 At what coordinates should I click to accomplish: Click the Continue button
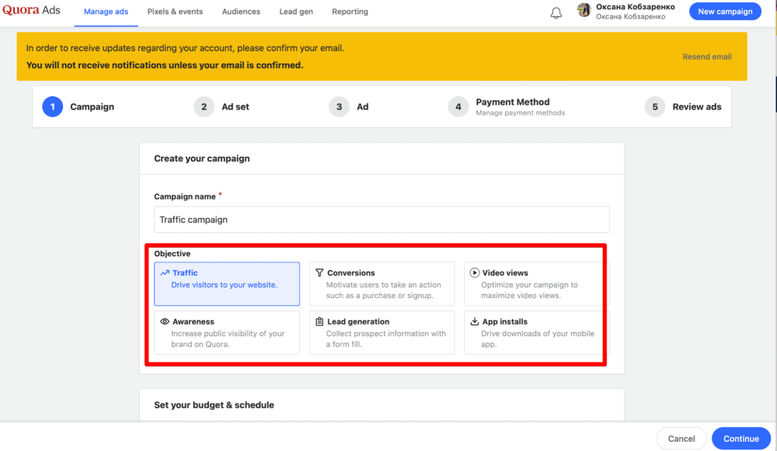740,439
